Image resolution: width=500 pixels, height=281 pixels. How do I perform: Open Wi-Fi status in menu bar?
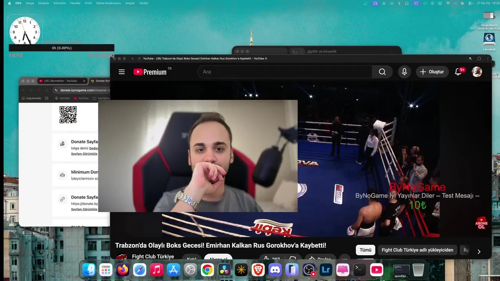pos(448,3)
